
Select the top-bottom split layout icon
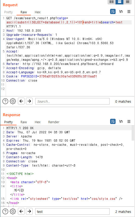119,2
